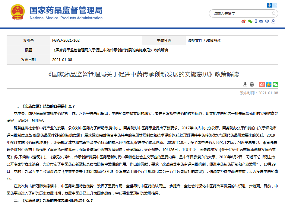The image size is (285, 203).
Task: Select index number FGWJ-2021-102
Action: 66,40
